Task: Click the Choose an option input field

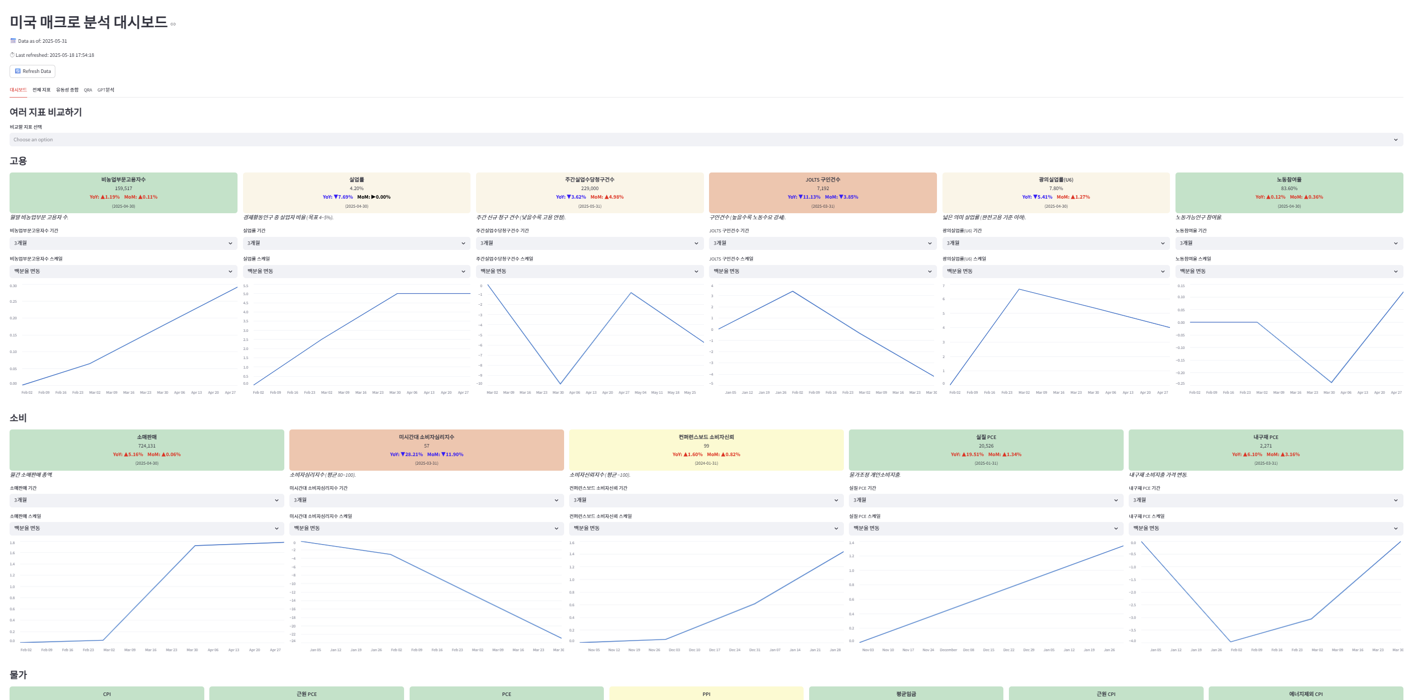Action: point(706,140)
